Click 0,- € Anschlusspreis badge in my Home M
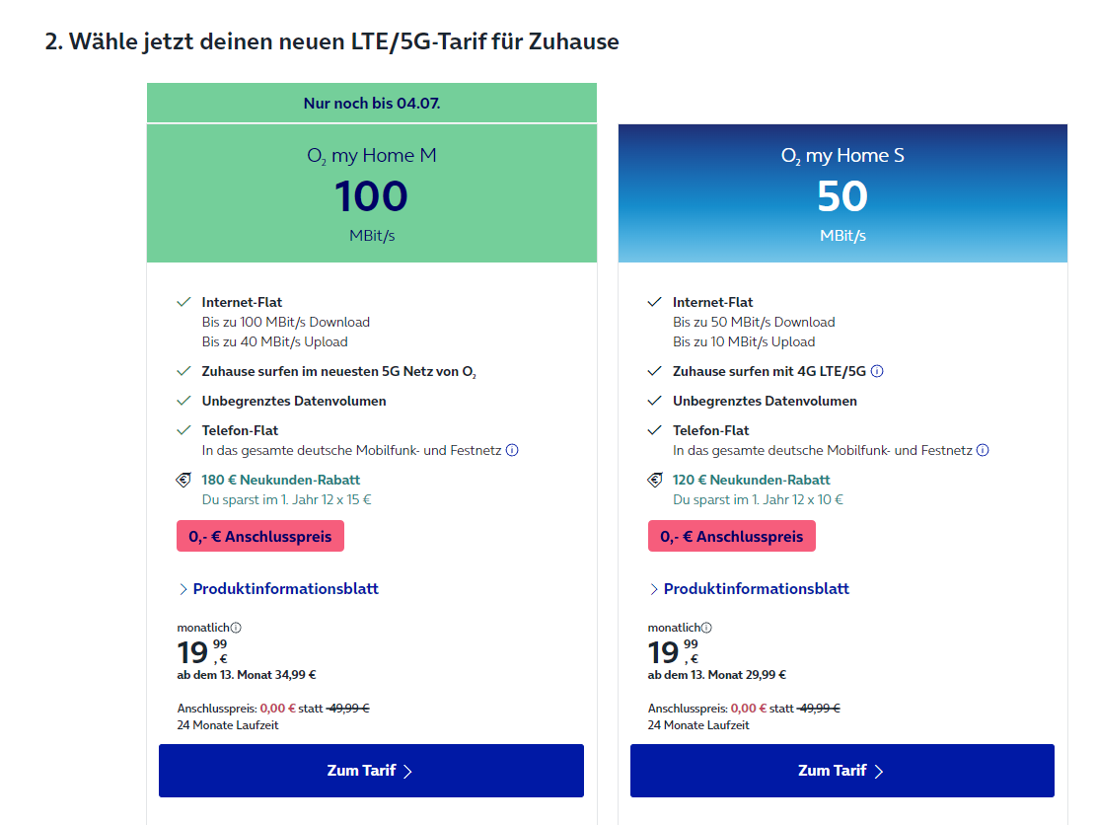 pyautogui.click(x=260, y=536)
